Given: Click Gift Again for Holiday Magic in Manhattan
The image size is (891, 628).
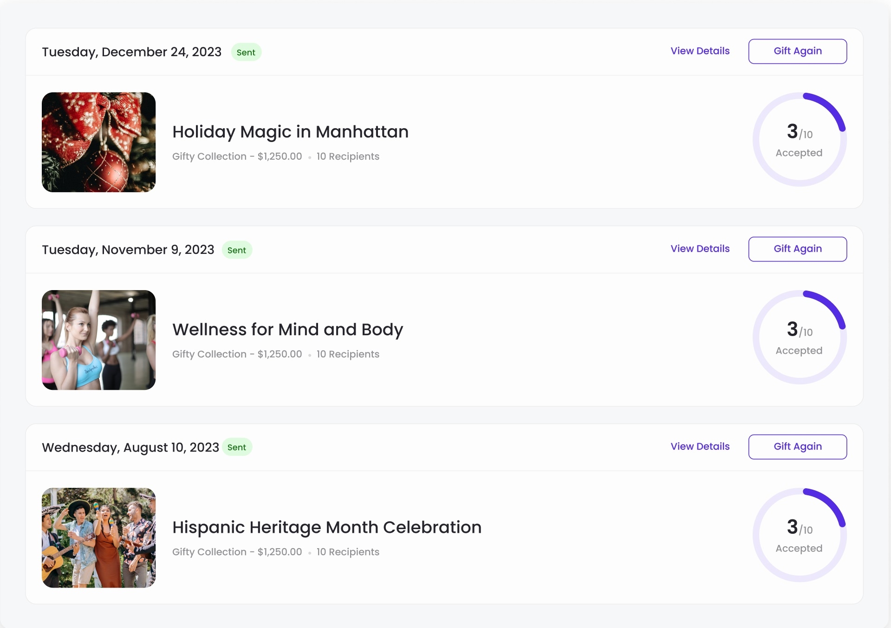Looking at the screenshot, I should point(797,51).
